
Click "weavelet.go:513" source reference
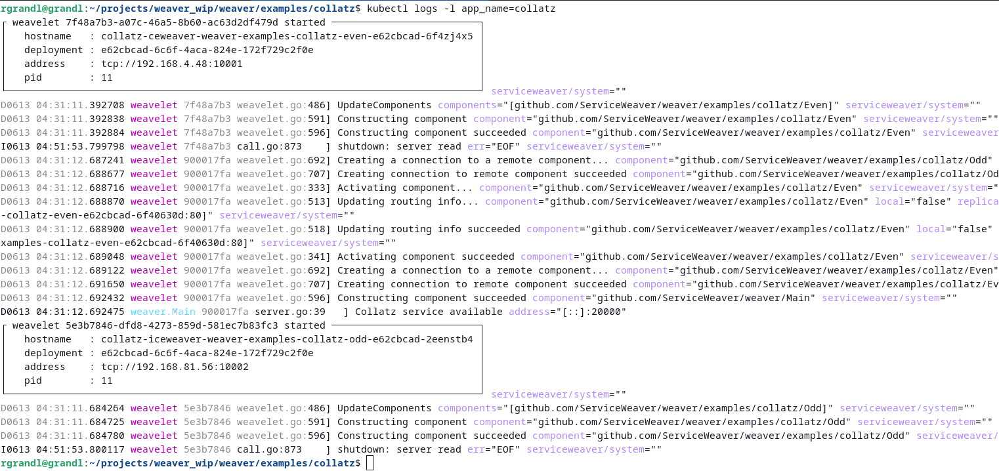click(281, 201)
